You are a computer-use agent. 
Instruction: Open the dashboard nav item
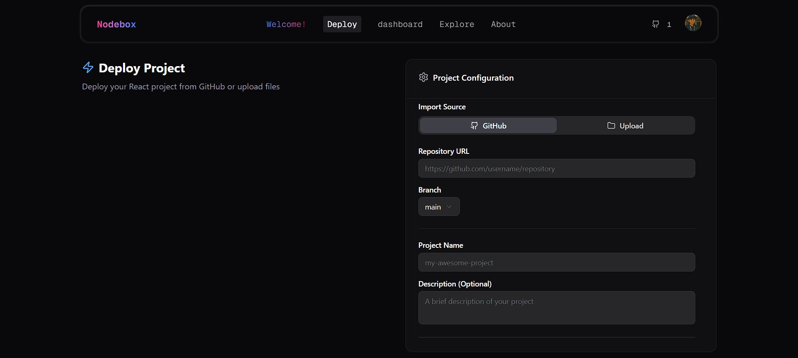pos(400,24)
